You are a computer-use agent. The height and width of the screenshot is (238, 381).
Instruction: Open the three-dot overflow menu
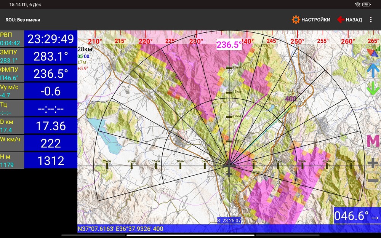[371, 19]
